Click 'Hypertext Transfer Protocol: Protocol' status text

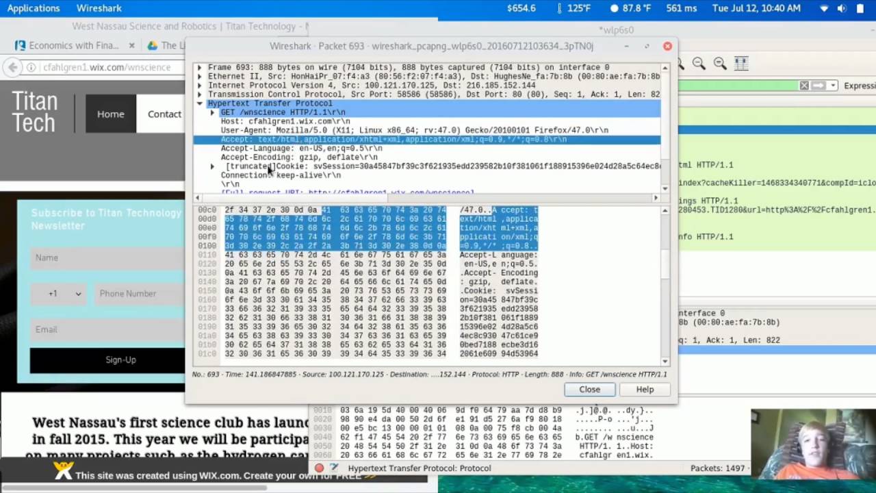420,468
